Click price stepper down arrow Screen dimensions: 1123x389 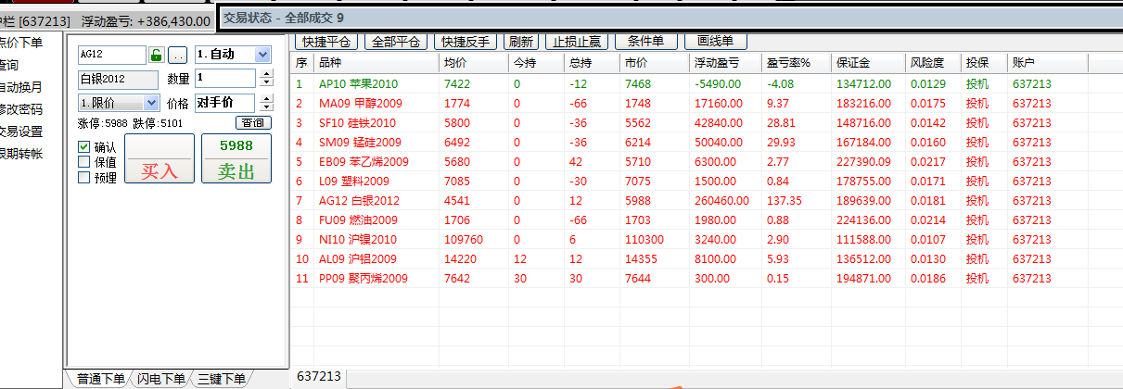point(267,107)
